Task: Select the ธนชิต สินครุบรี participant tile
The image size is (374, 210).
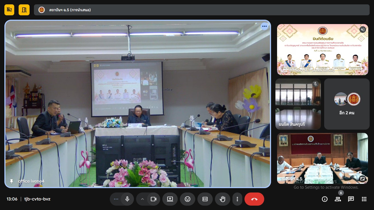Action: click(298, 104)
